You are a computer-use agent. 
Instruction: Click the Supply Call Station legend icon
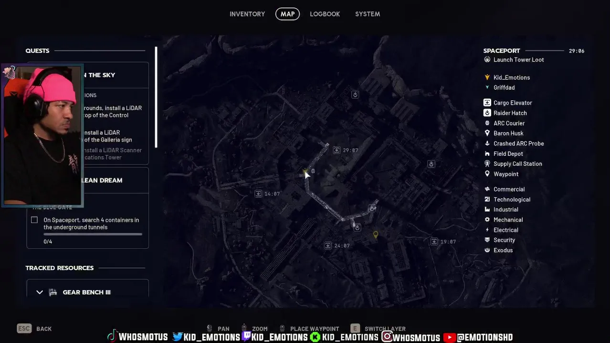click(x=487, y=163)
